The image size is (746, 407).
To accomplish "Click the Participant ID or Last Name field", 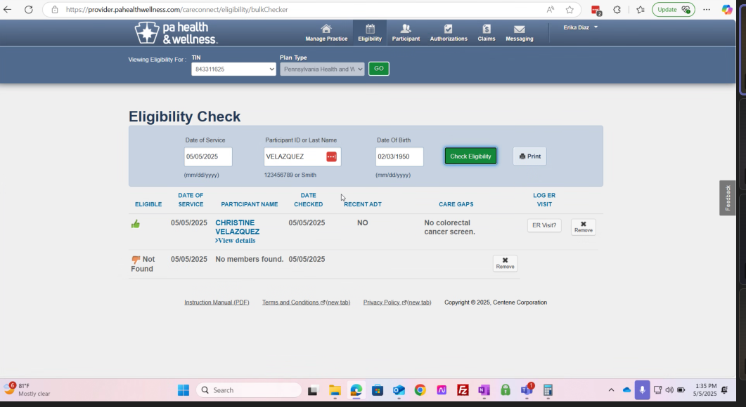I will (302, 156).
